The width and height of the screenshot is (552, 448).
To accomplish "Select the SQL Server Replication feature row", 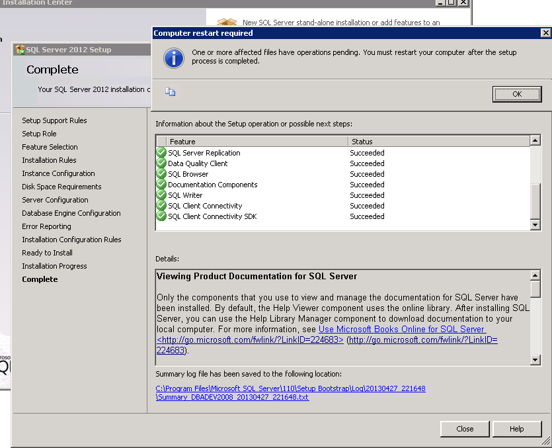I will tap(343, 153).
